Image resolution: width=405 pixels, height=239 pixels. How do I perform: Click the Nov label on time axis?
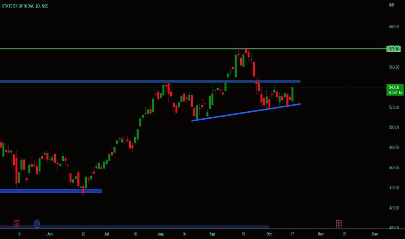[x=321, y=234]
